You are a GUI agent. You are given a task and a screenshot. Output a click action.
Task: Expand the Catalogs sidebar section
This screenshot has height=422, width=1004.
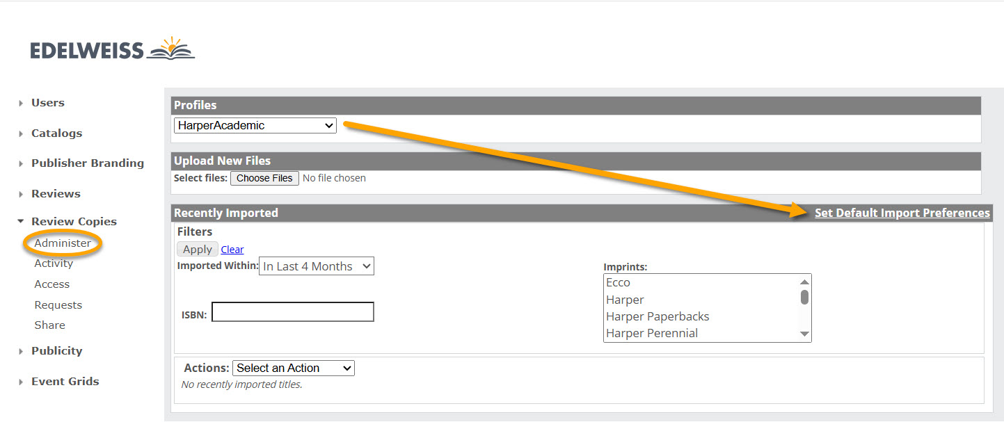[56, 133]
